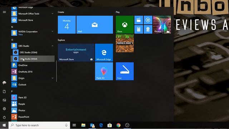Image resolution: width=229 pixels, height=129 pixels.
Task: Click the Explore group heading
Action: pyautogui.click(x=61, y=40)
